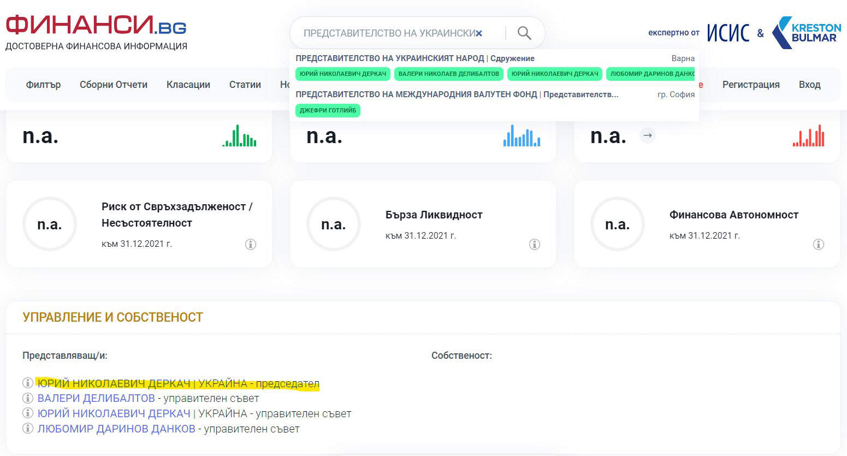Click the red bar chart icon
Image resolution: width=847 pixels, height=456 pixels.
(809, 135)
